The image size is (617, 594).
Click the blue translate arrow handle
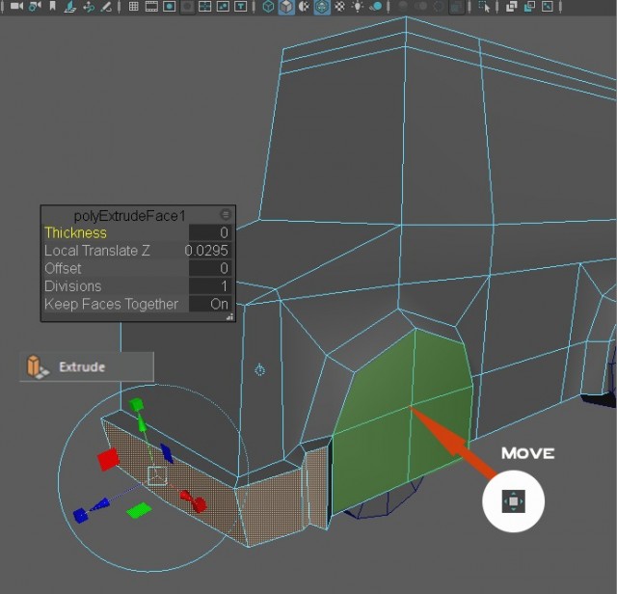pyautogui.click(x=99, y=504)
